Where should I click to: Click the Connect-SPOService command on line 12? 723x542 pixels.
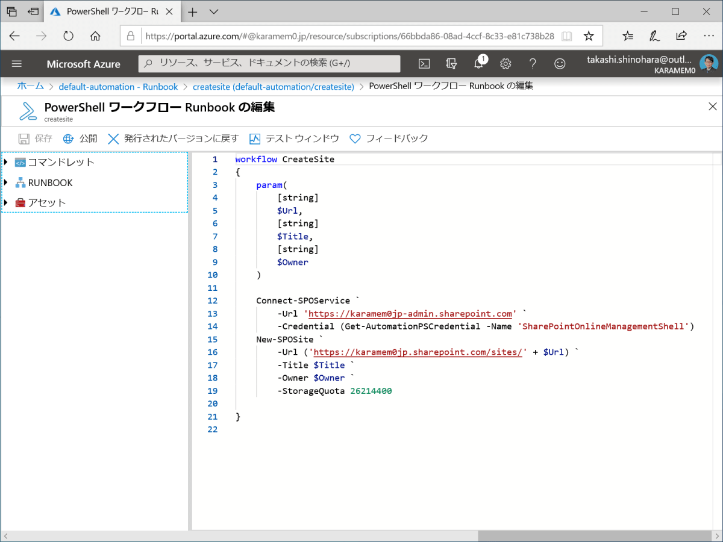pos(303,301)
